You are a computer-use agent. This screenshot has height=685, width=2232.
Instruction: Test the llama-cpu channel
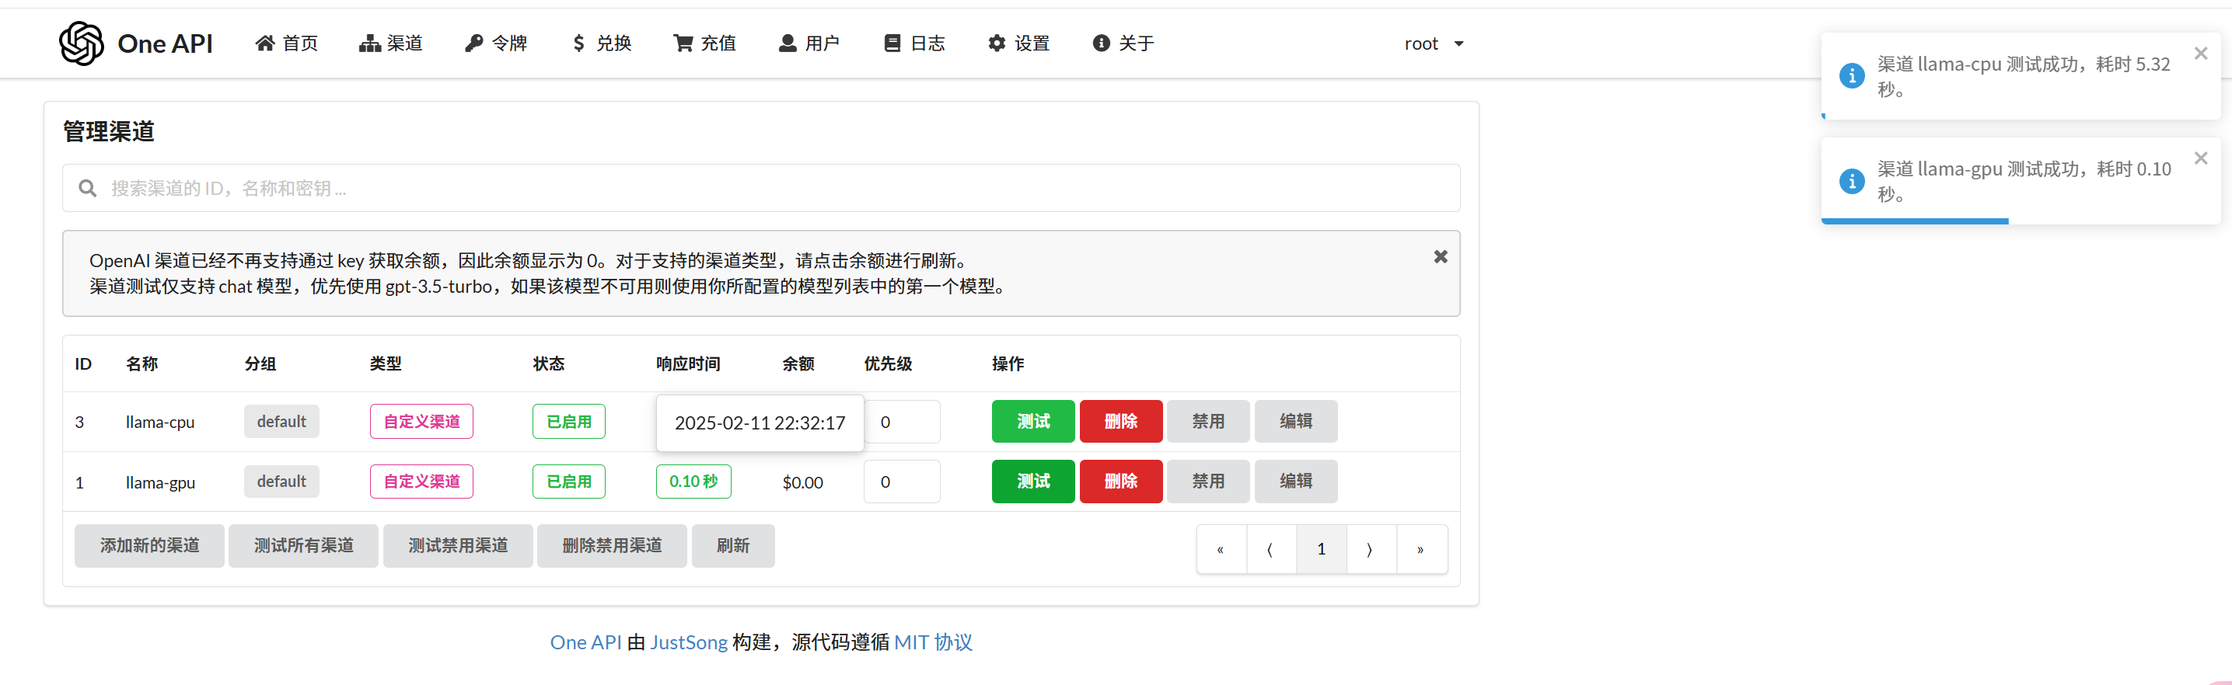pos(1033,422)
